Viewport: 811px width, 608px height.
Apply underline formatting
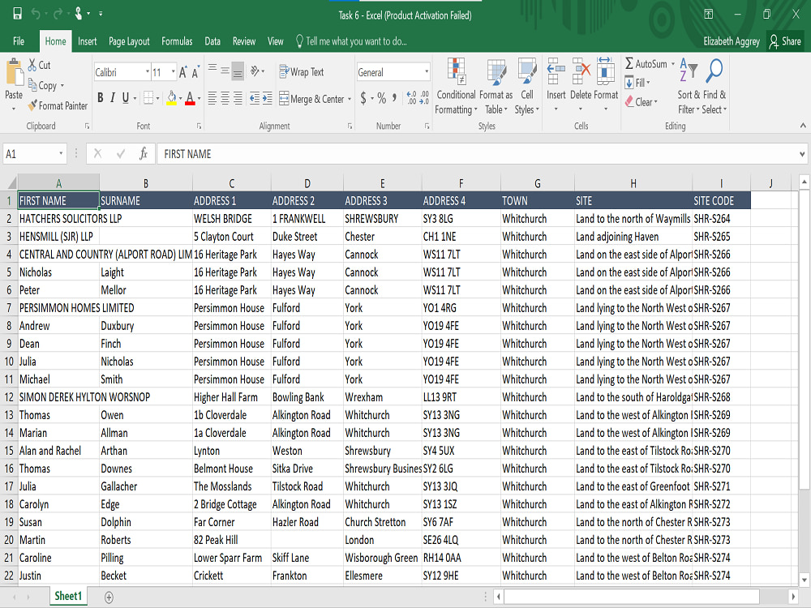click(x=125, y=98)
